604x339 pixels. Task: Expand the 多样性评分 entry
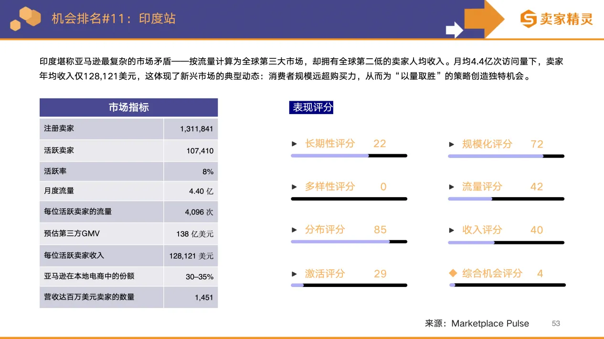pos(295,187)
